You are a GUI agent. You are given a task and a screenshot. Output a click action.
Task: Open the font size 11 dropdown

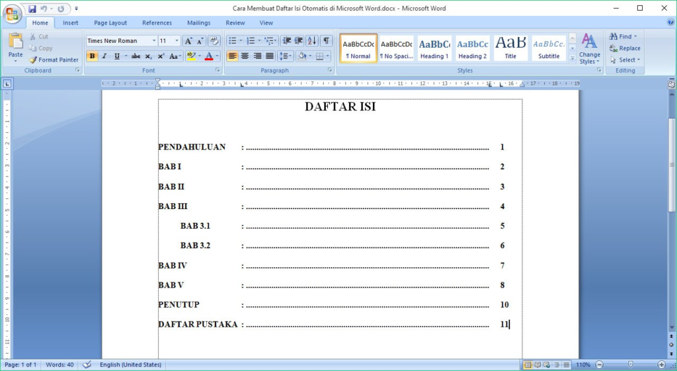pos(177,41)
